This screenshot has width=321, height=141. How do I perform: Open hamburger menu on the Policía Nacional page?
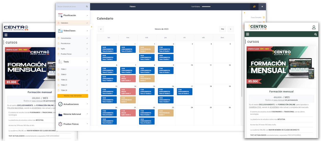pyautogui.click(x=6, y=35)
